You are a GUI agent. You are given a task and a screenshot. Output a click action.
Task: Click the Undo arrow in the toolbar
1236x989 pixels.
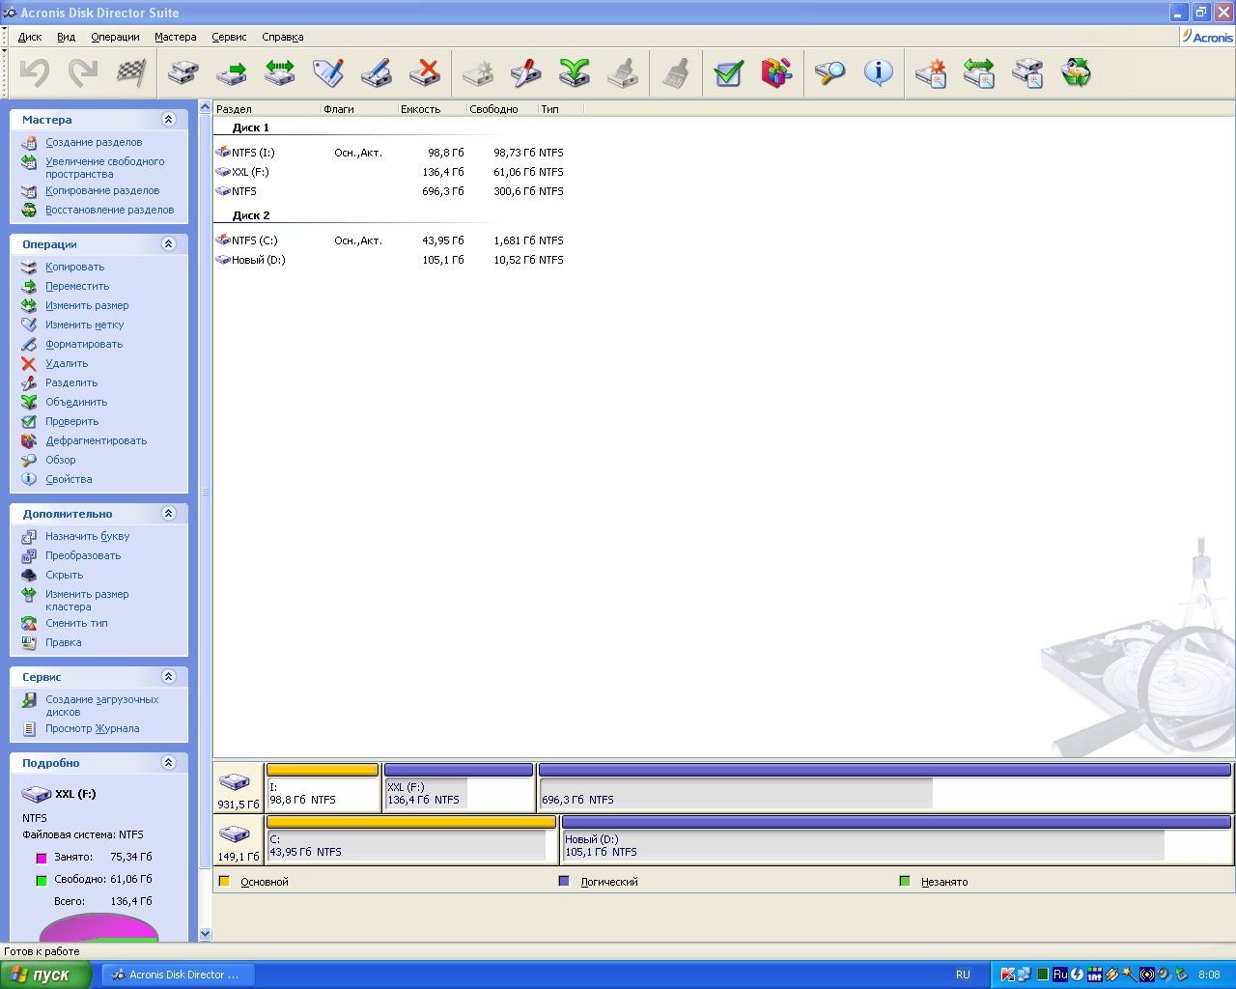(x=35, y=72)
